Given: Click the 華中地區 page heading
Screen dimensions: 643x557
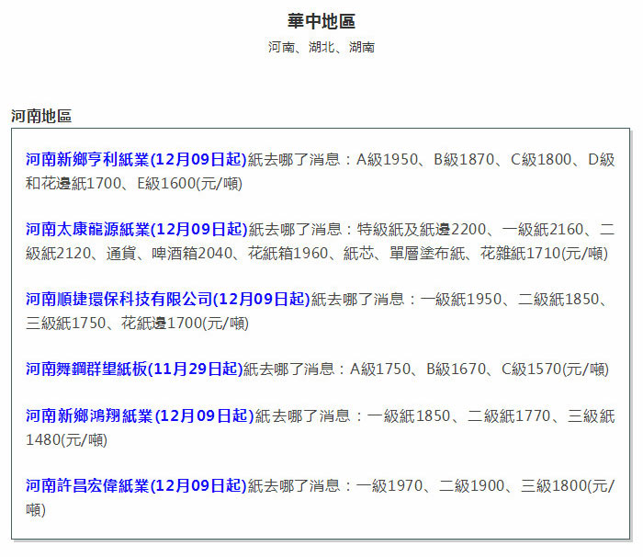Looking at the screenshot, I should [x=321, y=21].
